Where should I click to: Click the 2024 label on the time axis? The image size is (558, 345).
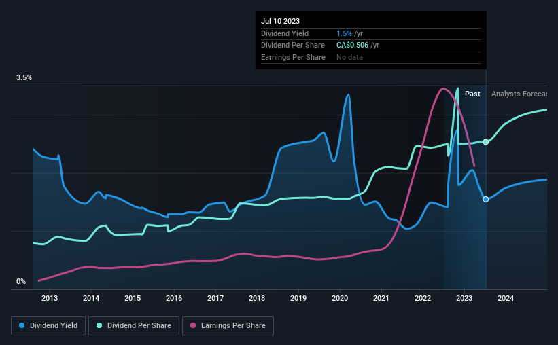point(506,298)
